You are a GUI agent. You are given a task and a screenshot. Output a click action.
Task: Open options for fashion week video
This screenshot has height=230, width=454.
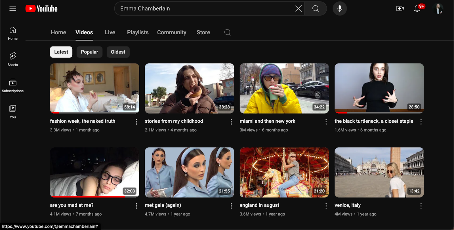click(136, 122)
